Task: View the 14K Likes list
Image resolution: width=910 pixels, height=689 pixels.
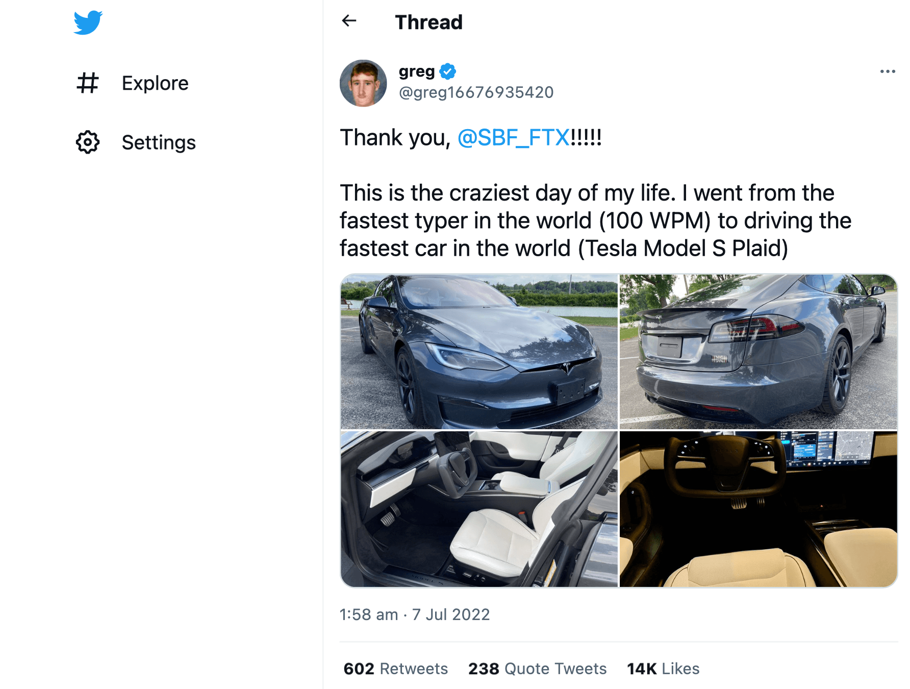Action: (x=663, y=669)
